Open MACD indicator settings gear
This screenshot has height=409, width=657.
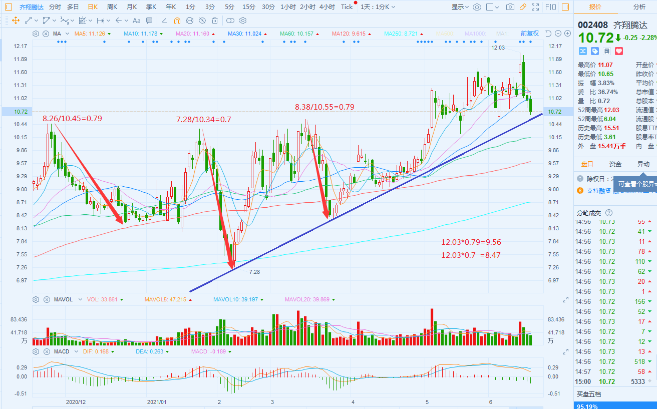pos(36,351)
